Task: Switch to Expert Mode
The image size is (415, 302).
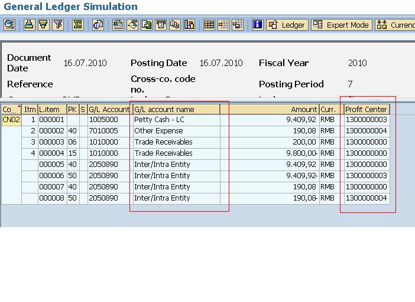Action: click(x=342, y=25)
